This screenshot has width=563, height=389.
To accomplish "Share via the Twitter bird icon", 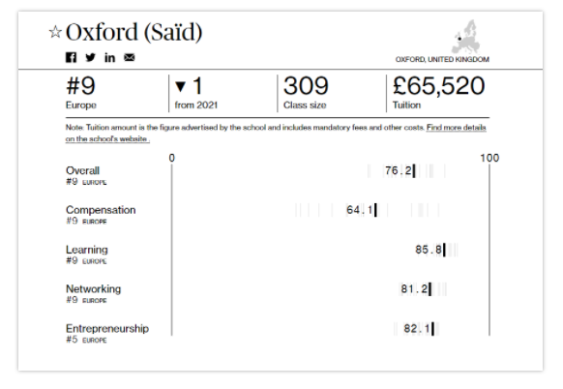I will pyautogui.click(x=91, y=57).
